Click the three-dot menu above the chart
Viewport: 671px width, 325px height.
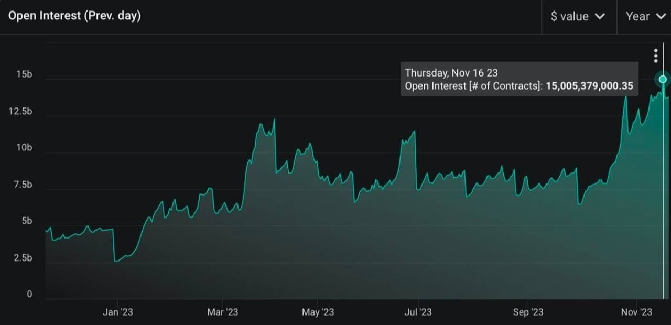click(656, 55)
